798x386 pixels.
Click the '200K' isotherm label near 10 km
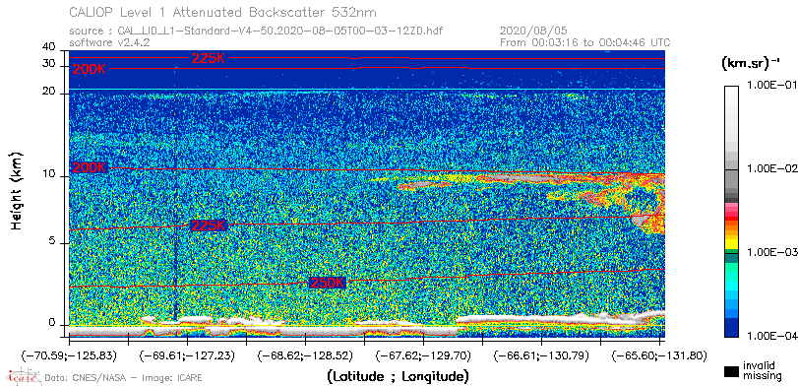pos(90,167)
